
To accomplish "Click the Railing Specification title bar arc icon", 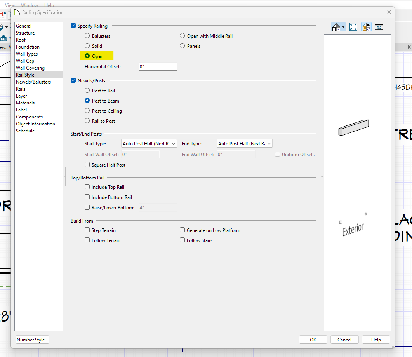I will point(17,12).
